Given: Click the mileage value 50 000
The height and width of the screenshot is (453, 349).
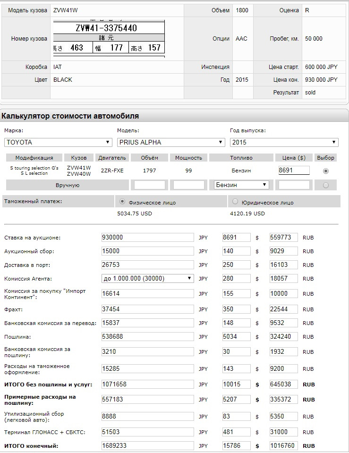Looking at the screenshot, I should point(314,39).
